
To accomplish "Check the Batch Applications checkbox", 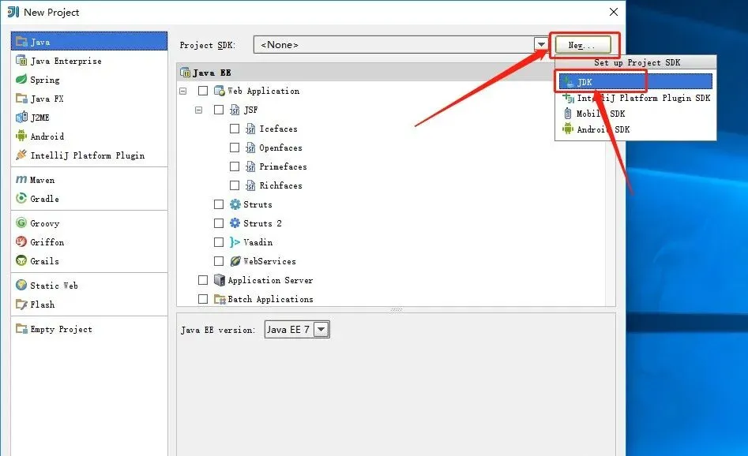I will (x=203, y=299).
